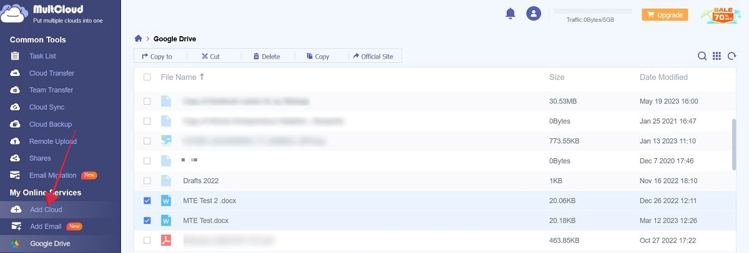Viewport: 749px width, 253px height.
Task: Click the orange Upgrade button
Action: [x=665, y=15]
